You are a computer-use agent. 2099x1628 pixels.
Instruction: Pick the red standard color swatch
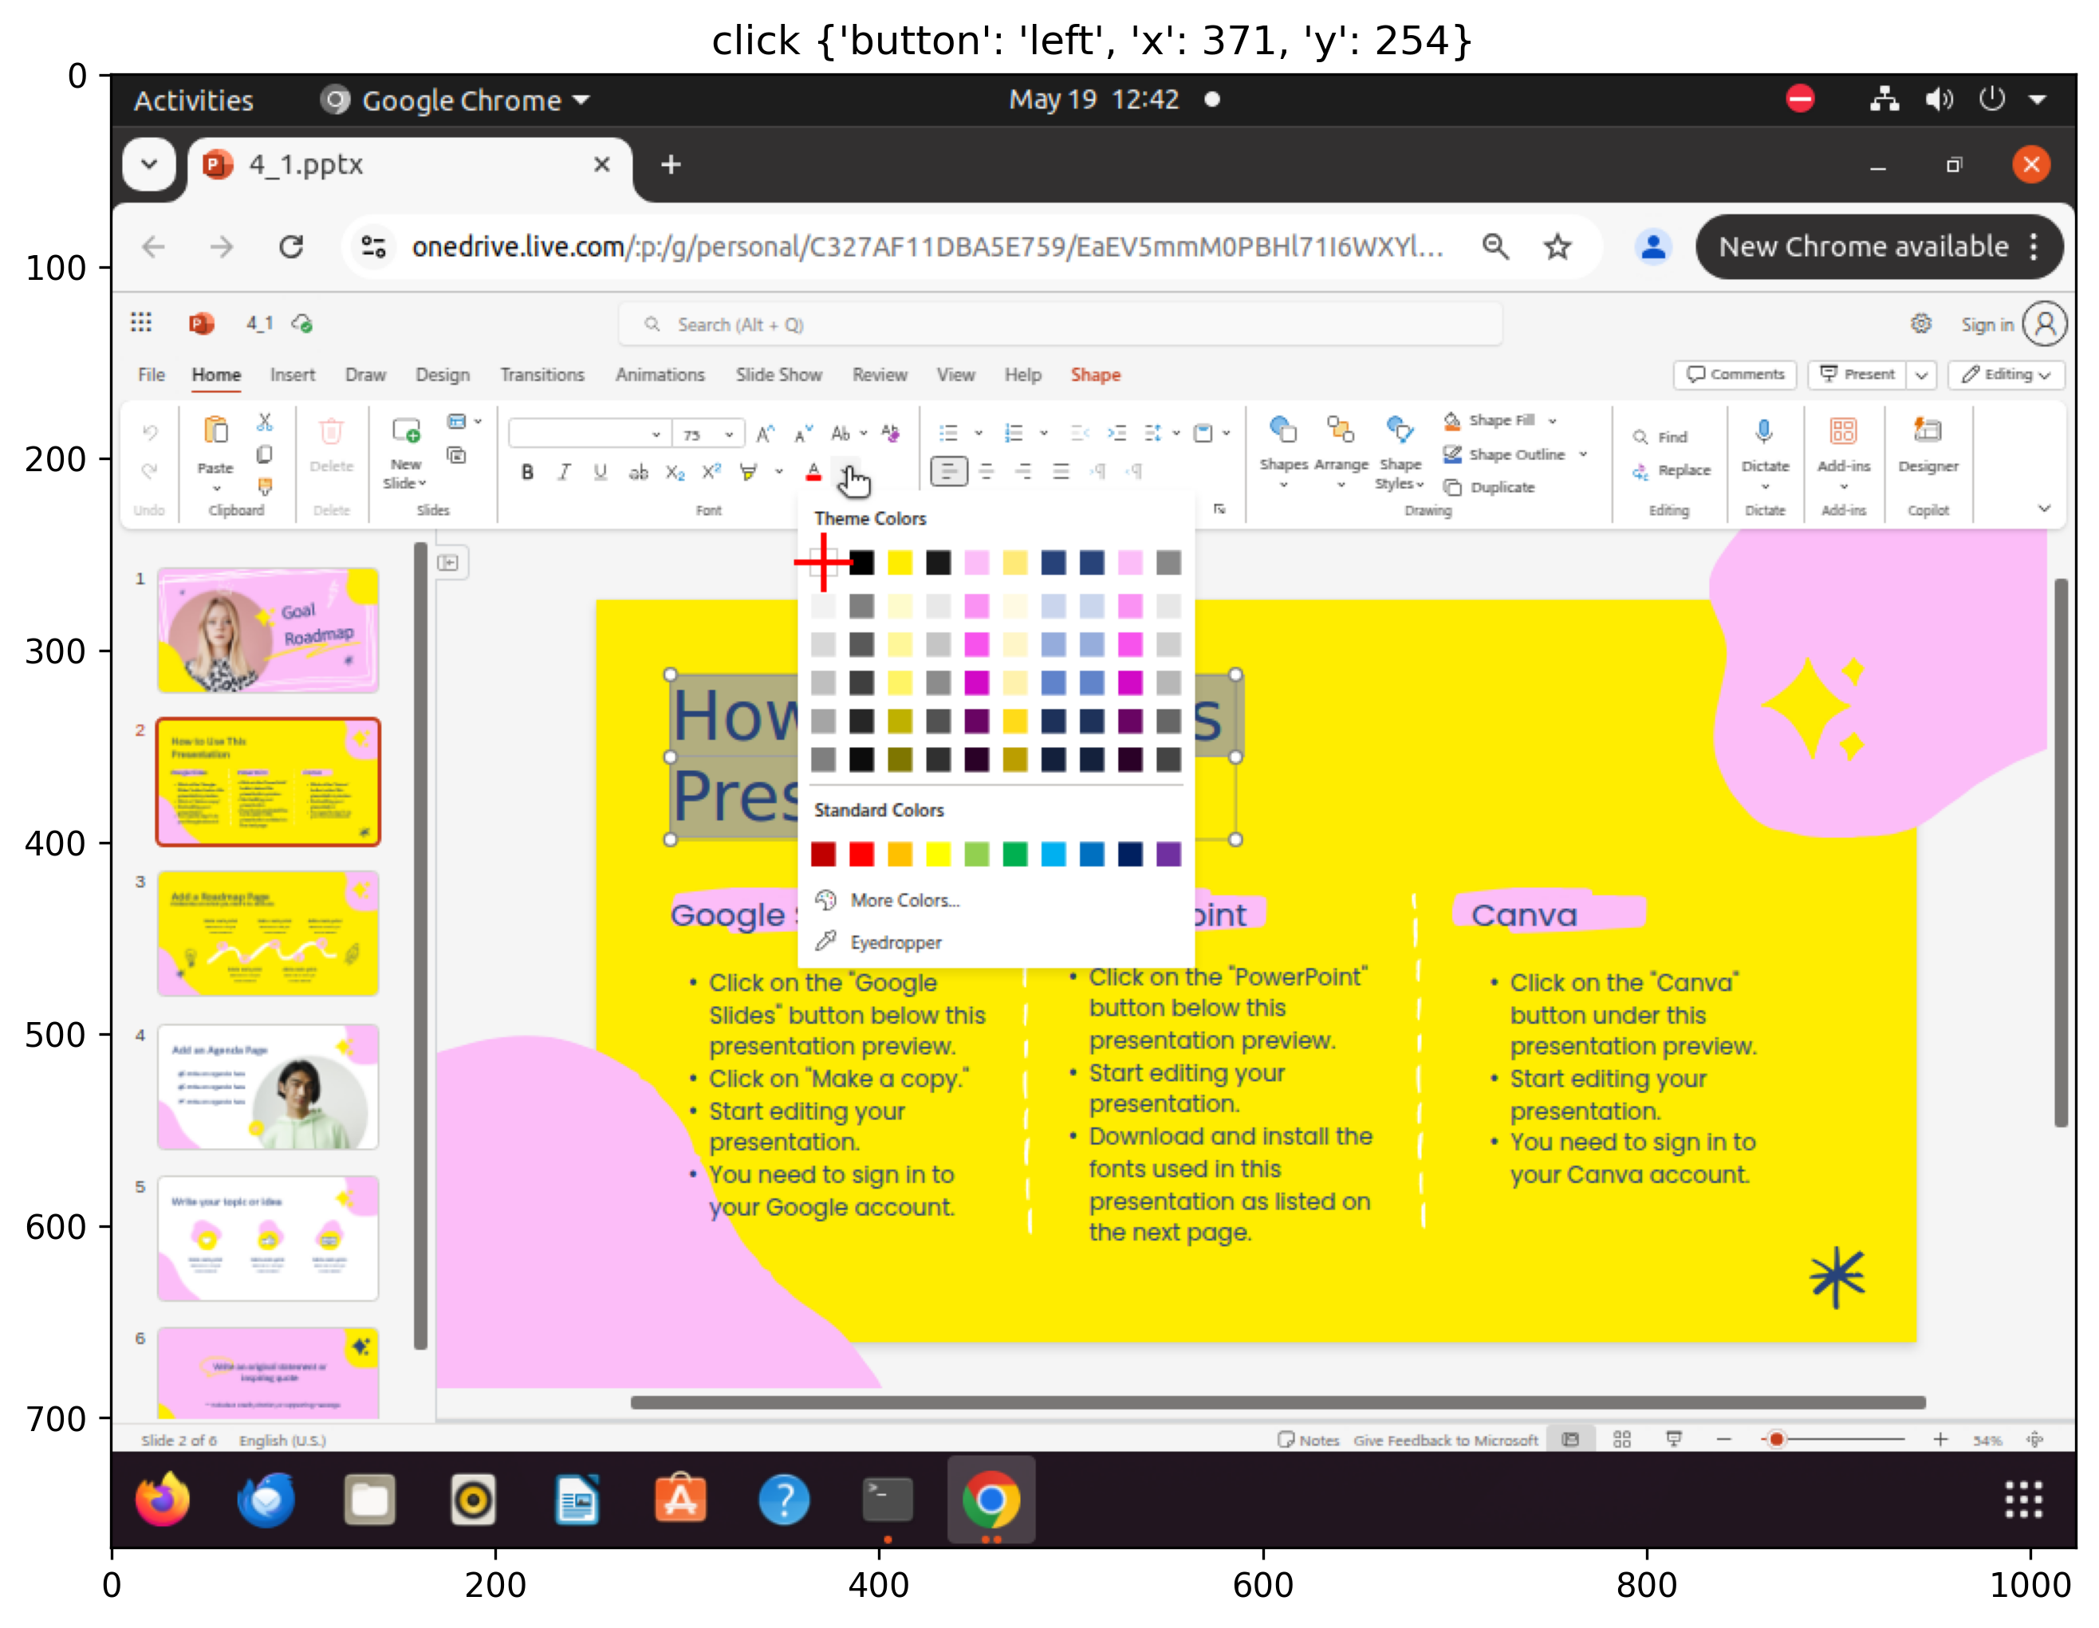tap(861, 855)
